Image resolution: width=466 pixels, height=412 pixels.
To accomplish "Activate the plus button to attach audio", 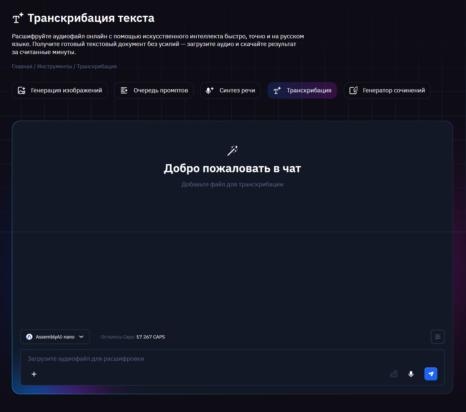I will point(34,374).
